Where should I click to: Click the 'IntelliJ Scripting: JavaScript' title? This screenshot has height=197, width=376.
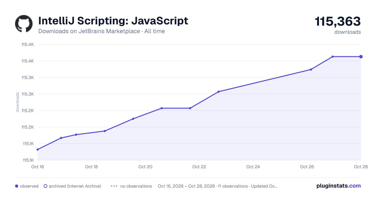click(x=113, y=21)
